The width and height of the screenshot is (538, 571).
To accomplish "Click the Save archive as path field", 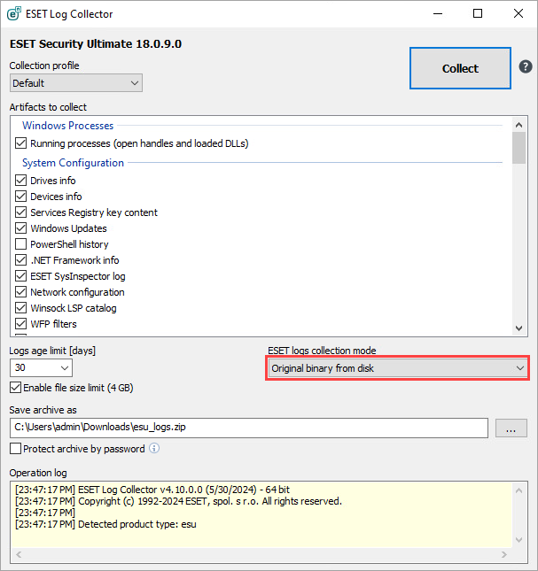I will 249,428.
